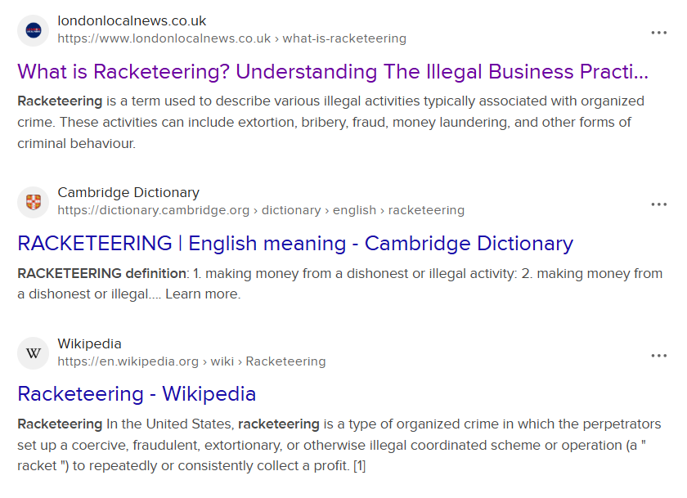Click the dictionary.cambridge.org breadcrumb URL
The image size is (687, 498).
pos(260,210)
